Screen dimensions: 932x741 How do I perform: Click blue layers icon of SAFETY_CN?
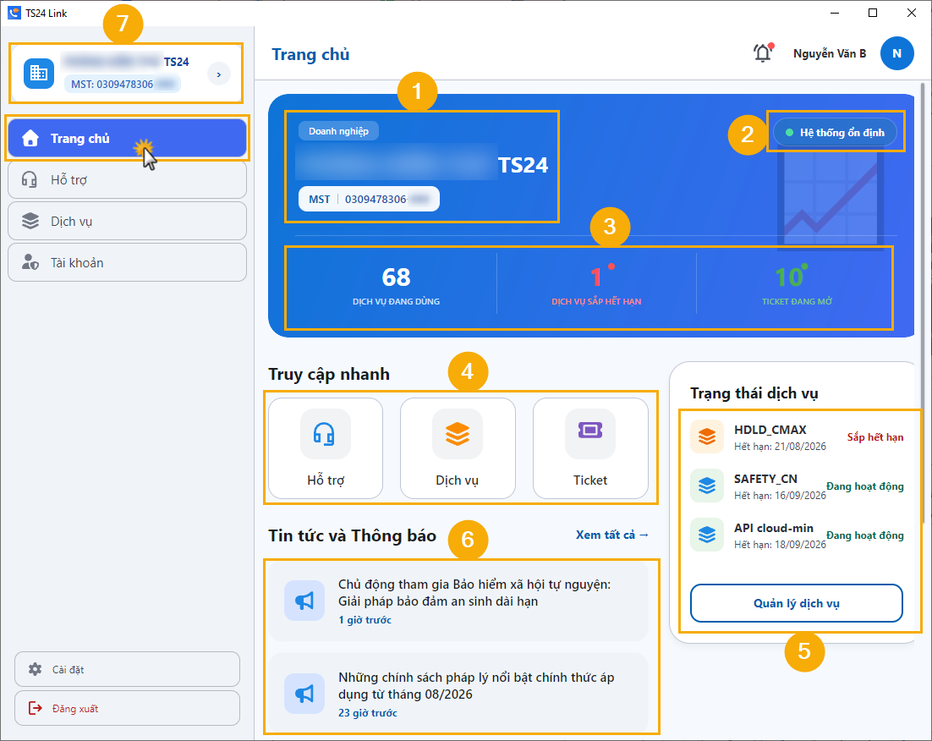point(707,486)
